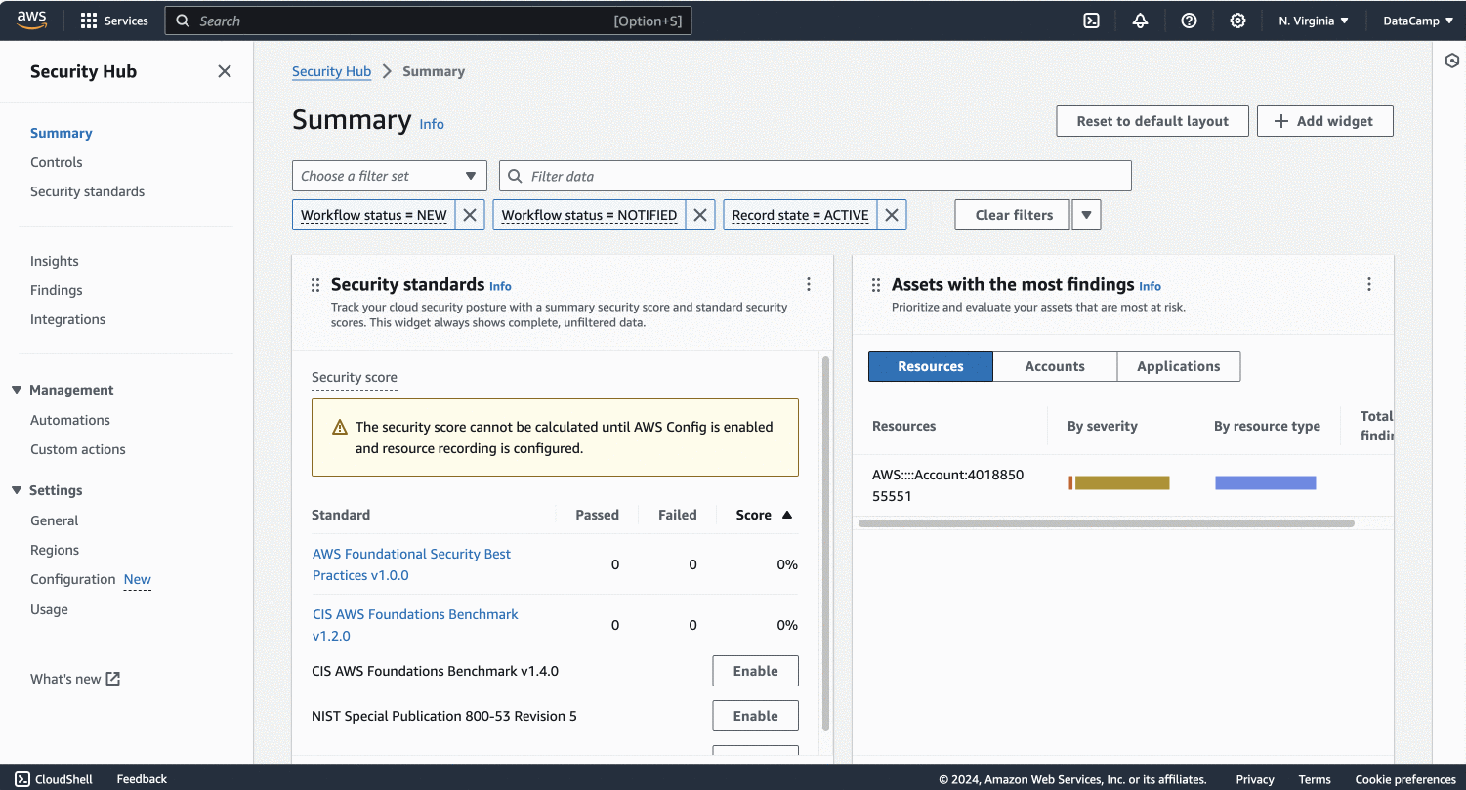Click Info link next to Summary heading
Screen dimensions: 1466x790
click(x=432, y=124)
